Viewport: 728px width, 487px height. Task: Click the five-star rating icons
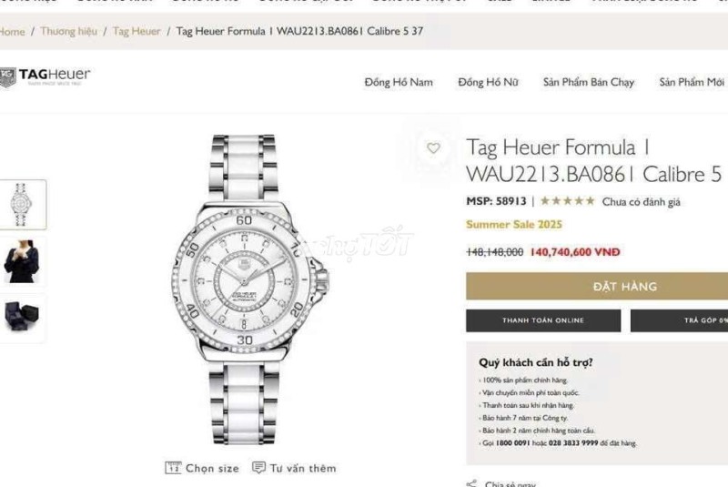(x=567, y=201)
